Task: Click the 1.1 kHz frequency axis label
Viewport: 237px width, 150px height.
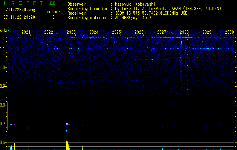Action: 3,49
